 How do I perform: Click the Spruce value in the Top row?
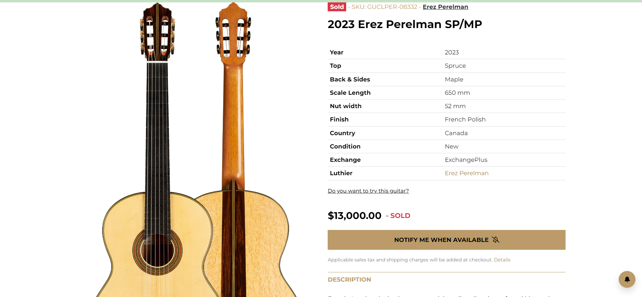click(455, 66)
